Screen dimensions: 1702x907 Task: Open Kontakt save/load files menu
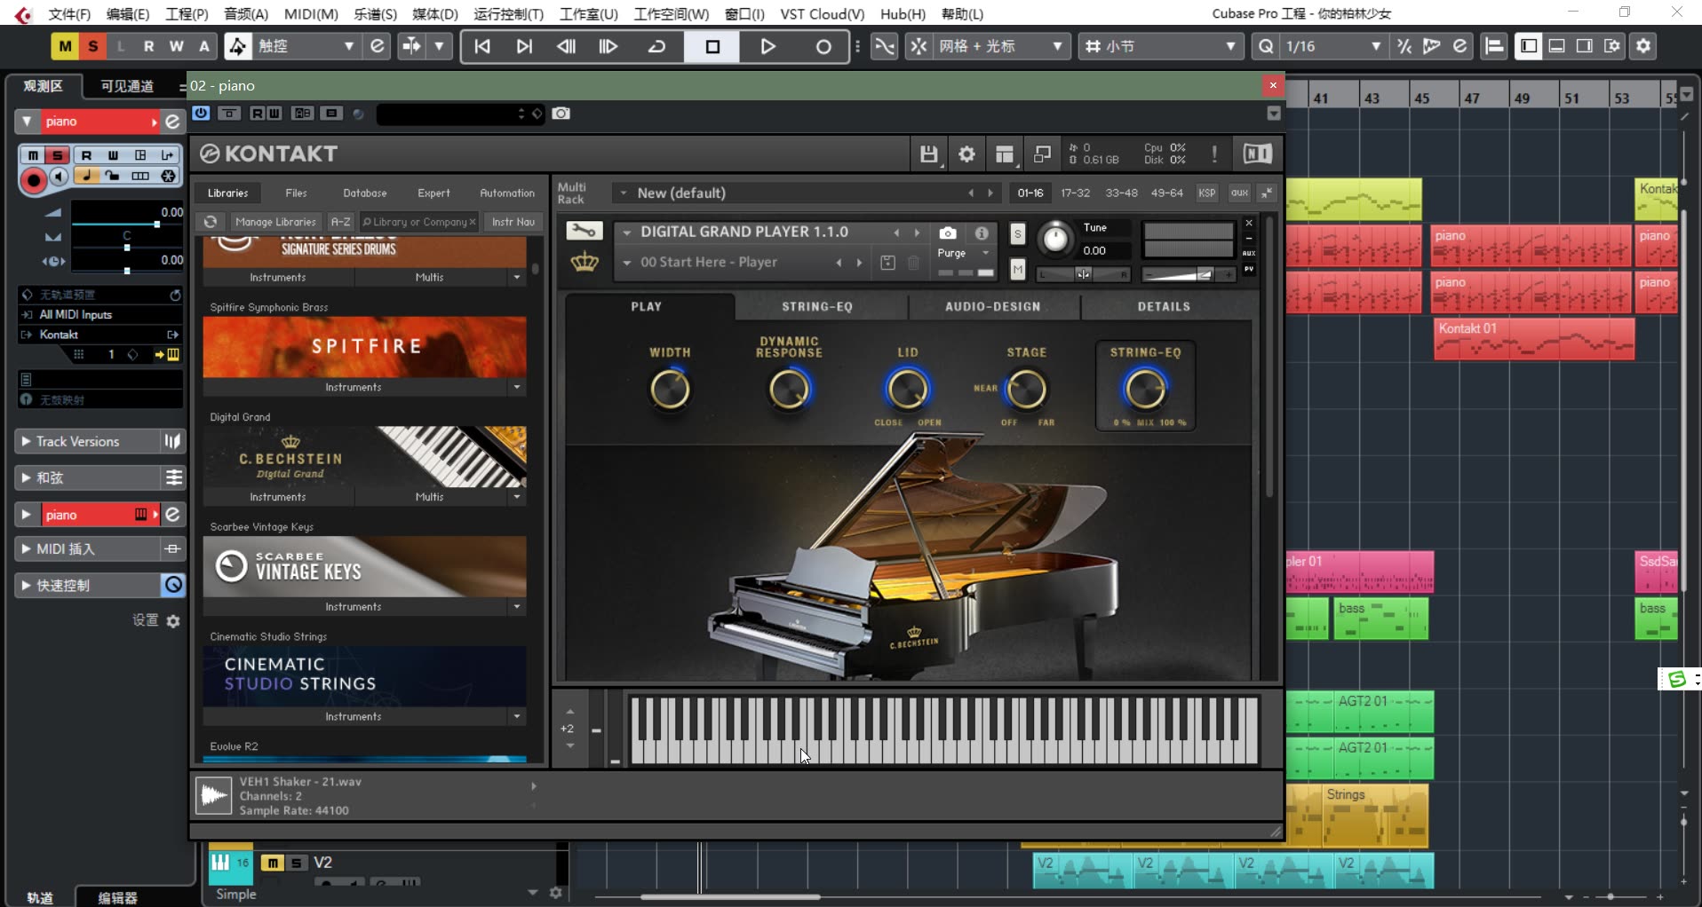coord(928,154)
